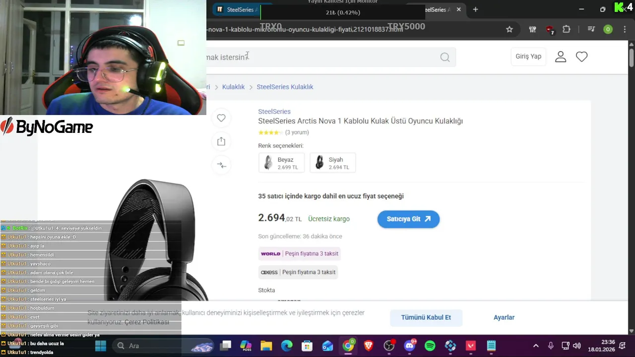635x357 pixels.
Task: Open Outlook mail icon in taskbar
Action: [x=327, y=346]
